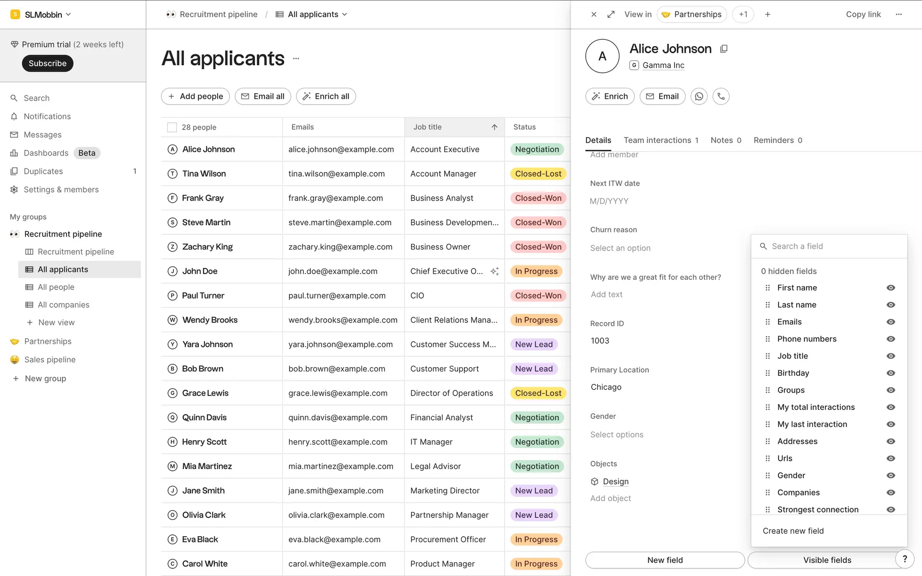The width and height of the screenshot is (922, 576).
Task: Switch to the Team interactions tab
Action: [x=660, y=140]
